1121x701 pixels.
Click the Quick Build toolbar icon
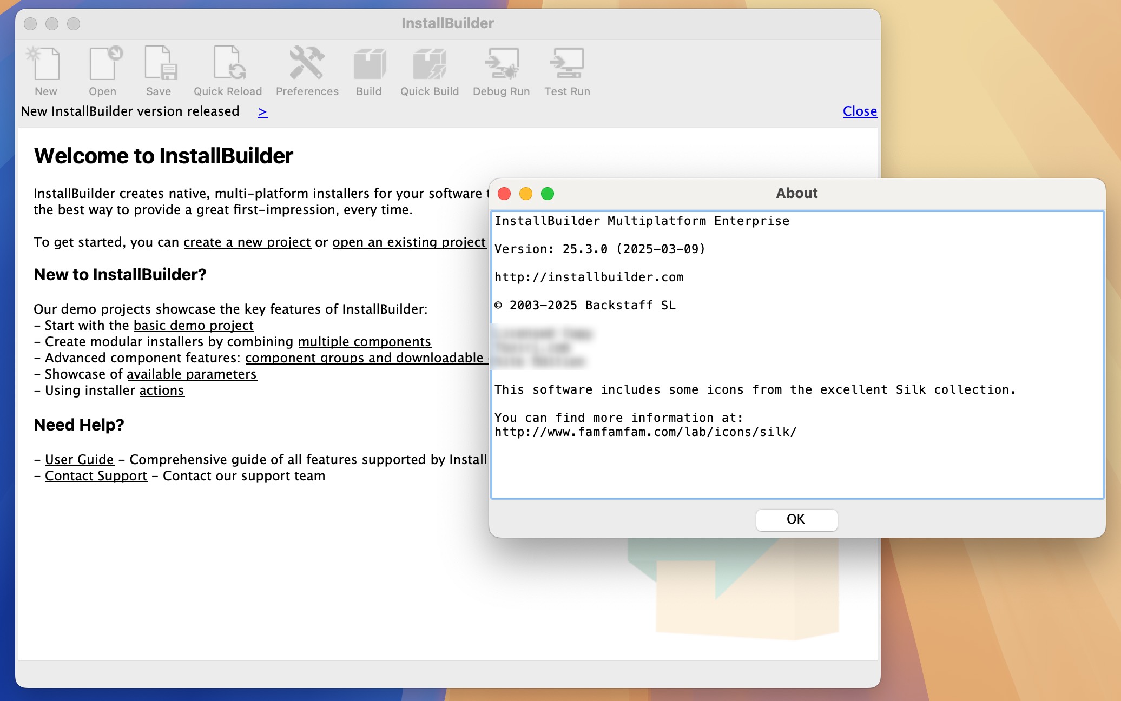click(x=430, y=71)
